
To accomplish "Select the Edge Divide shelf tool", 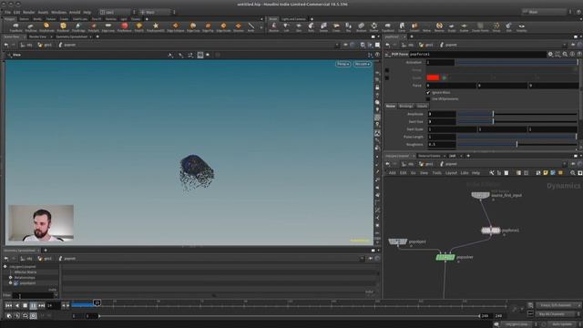I will (x=223, y=26).
